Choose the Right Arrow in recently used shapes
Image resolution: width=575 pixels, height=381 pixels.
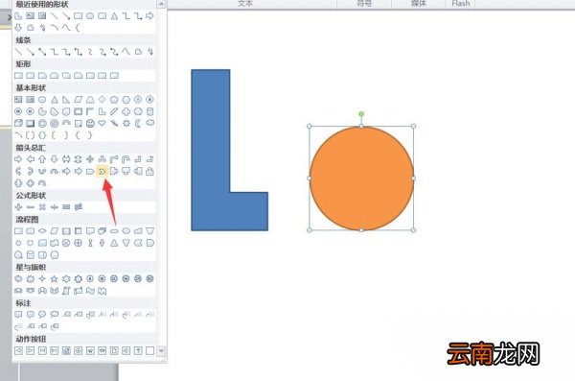click(150, 15)
